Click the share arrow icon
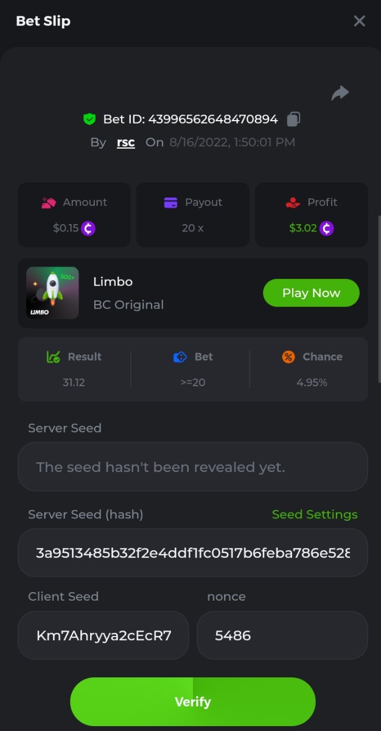Image resolution: width=381 pixels, height=731 pixels. [340, 93]
